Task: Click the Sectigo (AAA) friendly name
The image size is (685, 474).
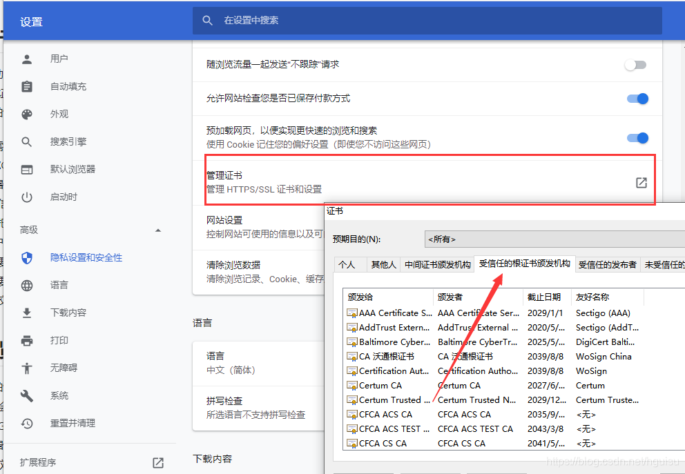Action: (x=603, y=313)
